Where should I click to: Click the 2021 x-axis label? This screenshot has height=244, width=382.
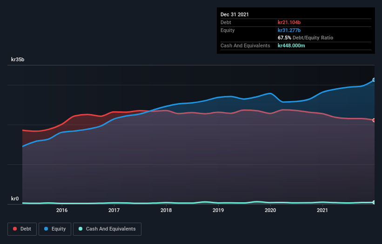point(322,210)
